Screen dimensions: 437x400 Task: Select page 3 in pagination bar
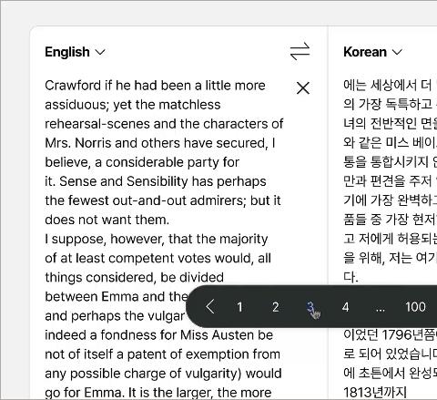310,307
